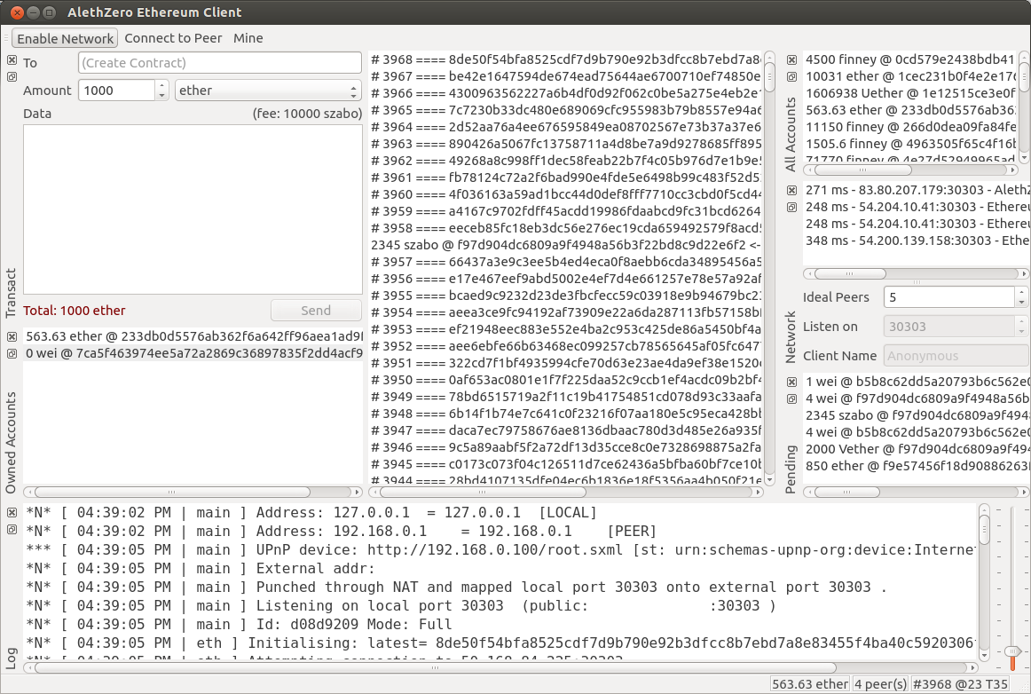Image resolution: width=1031 pixels, height=694 pixels.
Task: Click the UPnP device log line
Action: click(500, 550)
